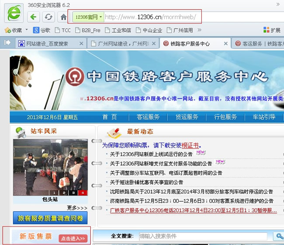Click the 360 browser logo
Screen dimensions: 284x245
(14, 14)
